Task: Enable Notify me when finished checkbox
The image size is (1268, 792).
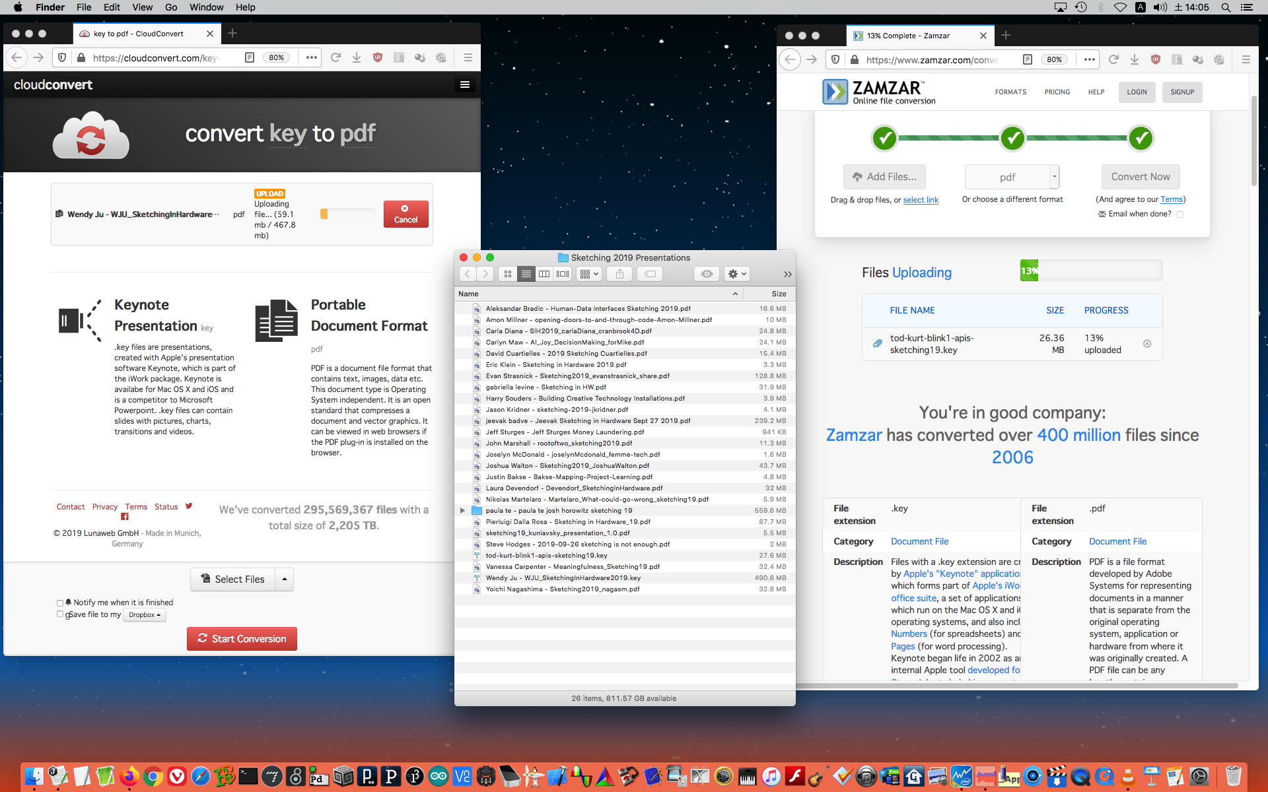Action: click(60, 603)
